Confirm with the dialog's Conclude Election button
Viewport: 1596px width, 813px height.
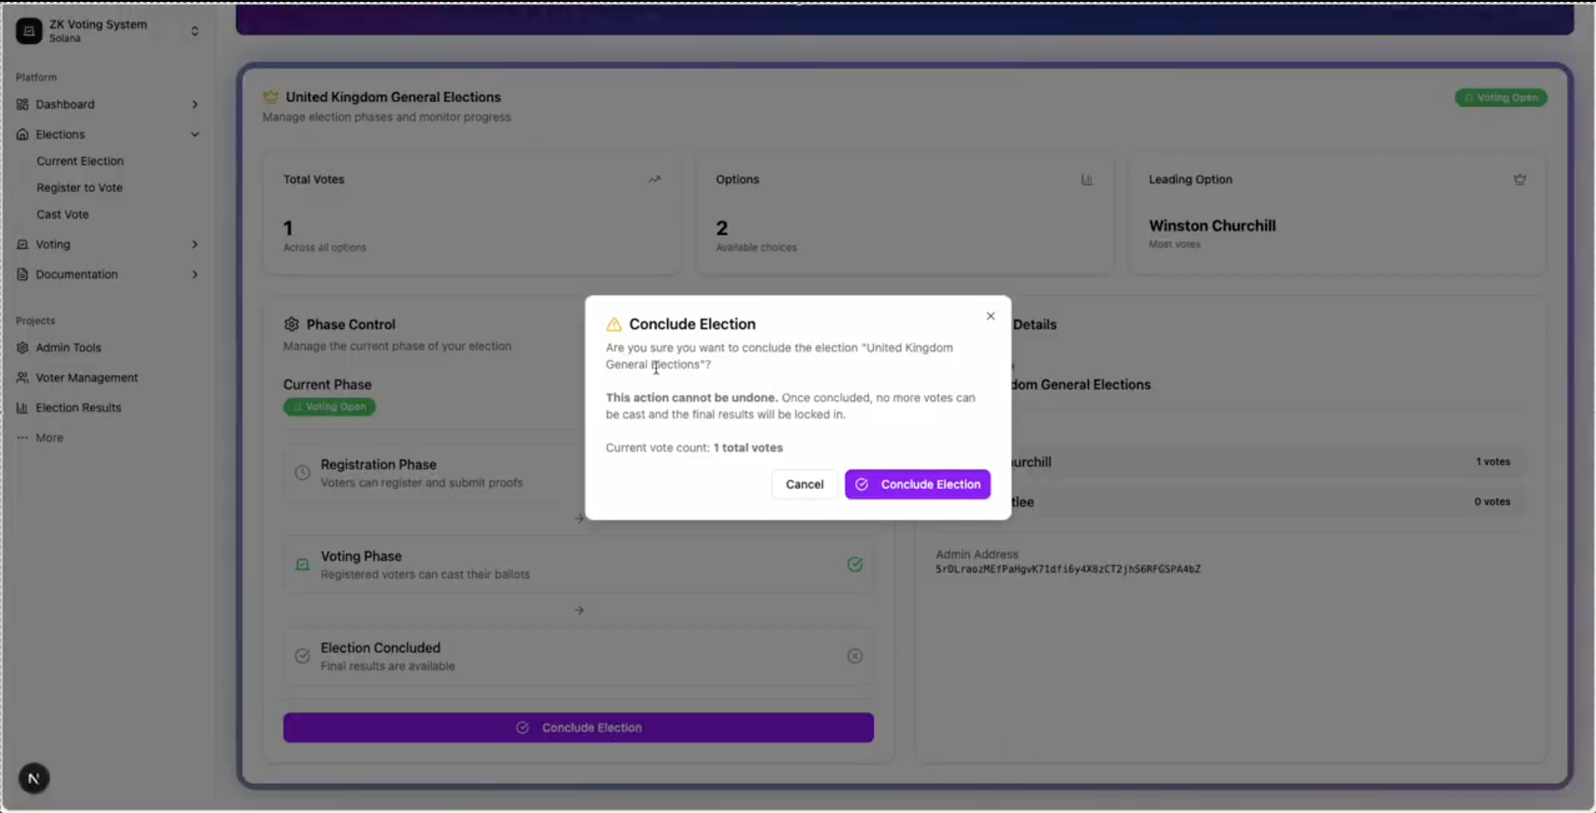[917, 484]
